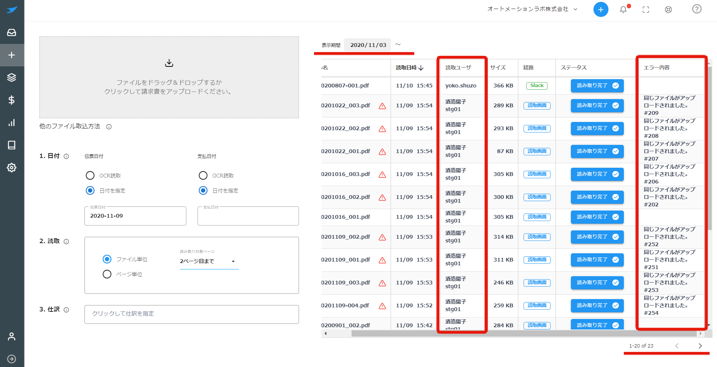Click the vertical table scrollbar
Image resolution: width=717 pixels, height=367 pixels.
(709, 148)
